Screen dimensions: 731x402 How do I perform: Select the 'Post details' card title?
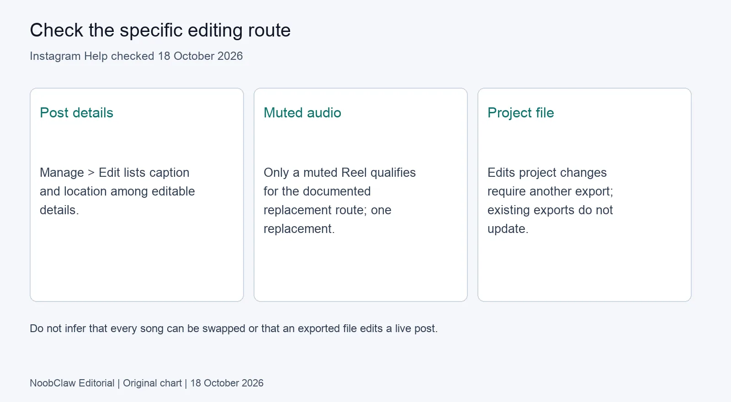76,113
